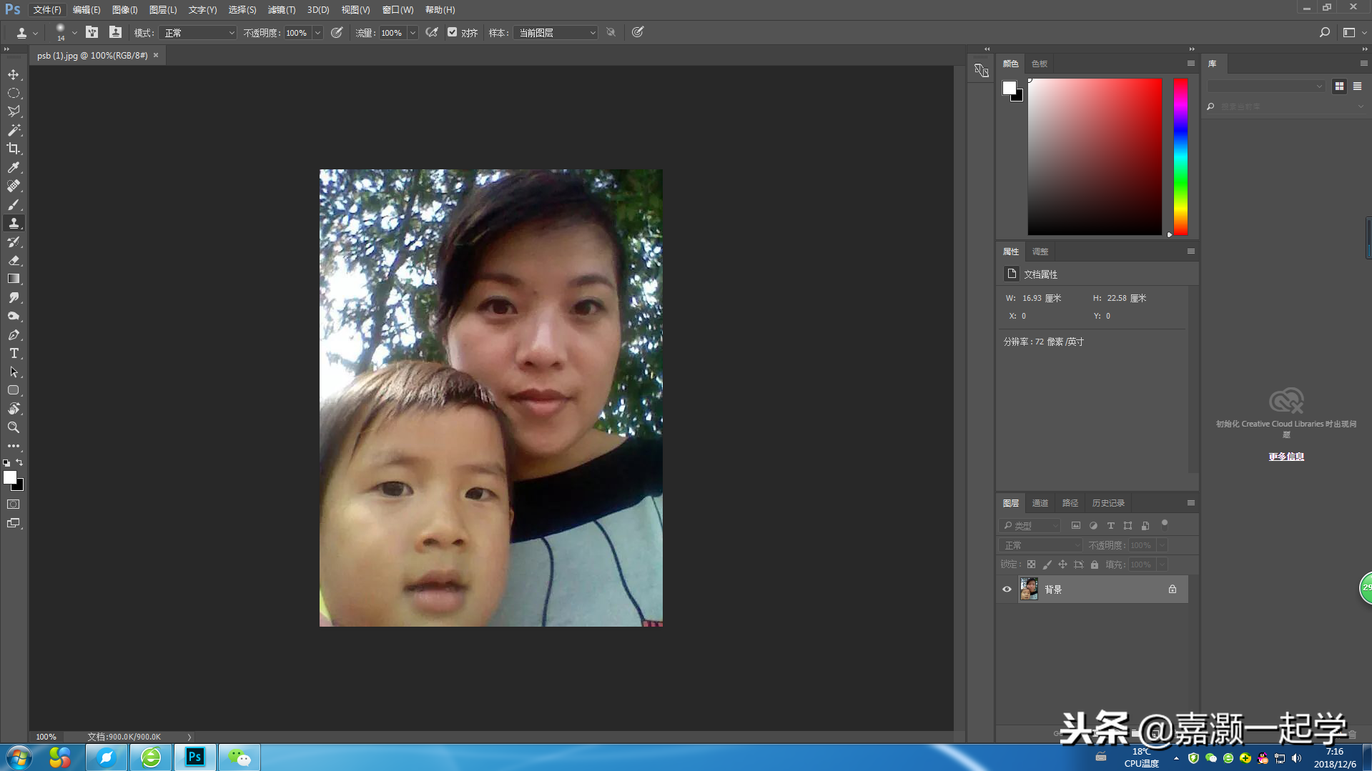
Task: Open the 模式 blend mode dropdown
Action: (x=197, y=33)
